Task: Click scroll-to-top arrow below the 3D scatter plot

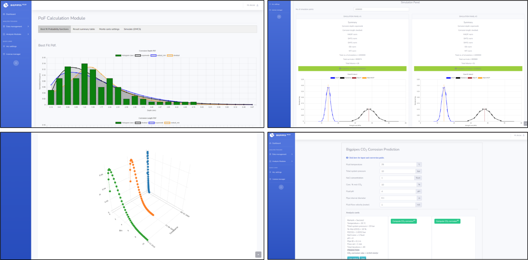Action: click(258, 254)
